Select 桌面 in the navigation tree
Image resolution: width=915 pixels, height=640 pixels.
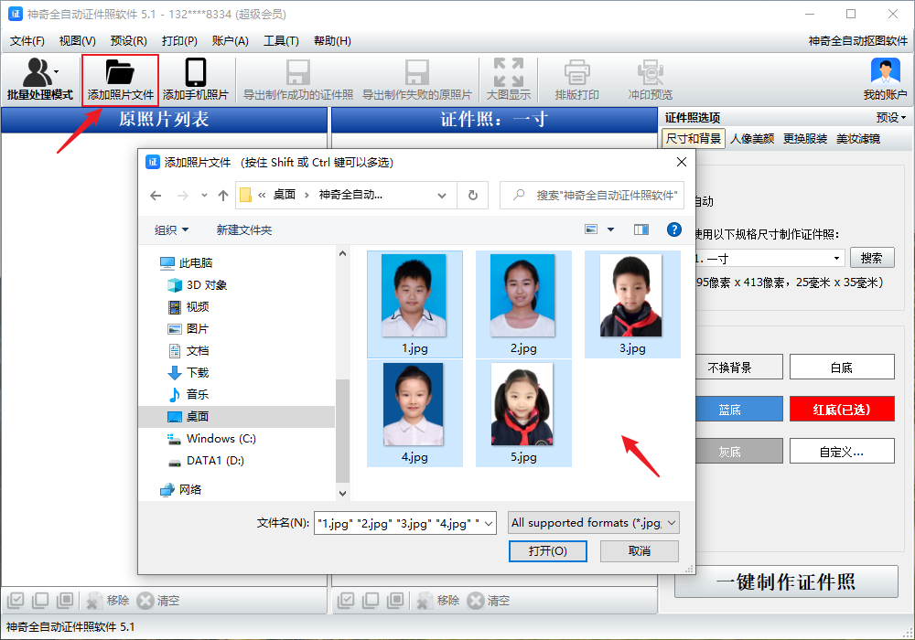click(198, 416)
